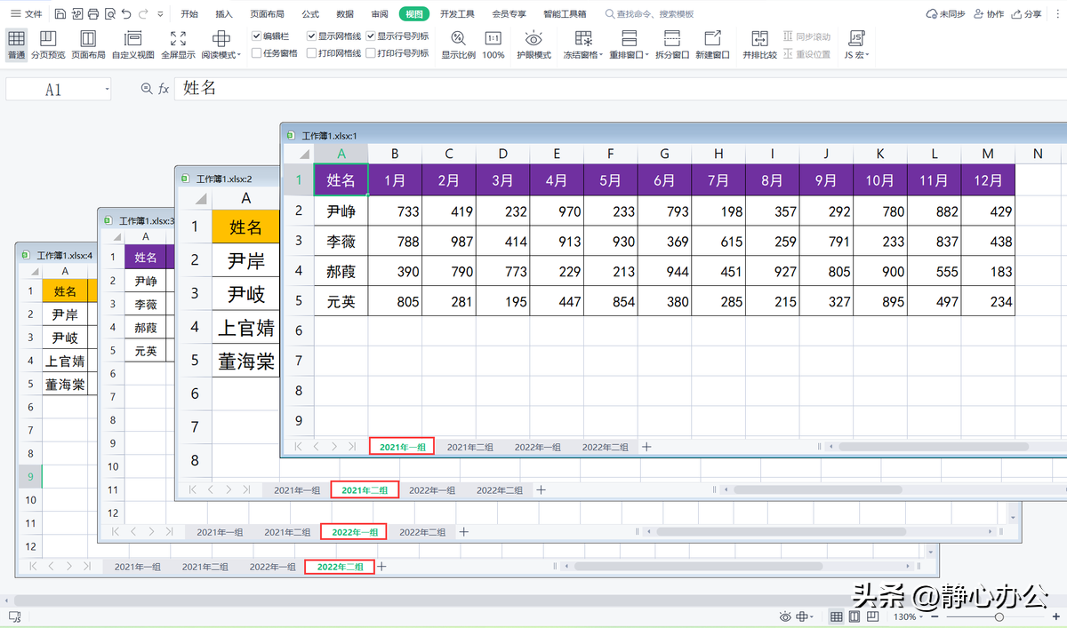Click the 阅读模式 reading mode icon
This screenshot has width=1067, height=628.
coord(221,38)
